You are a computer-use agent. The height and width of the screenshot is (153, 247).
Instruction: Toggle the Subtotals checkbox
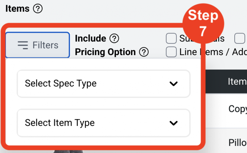tap(171, 38)
